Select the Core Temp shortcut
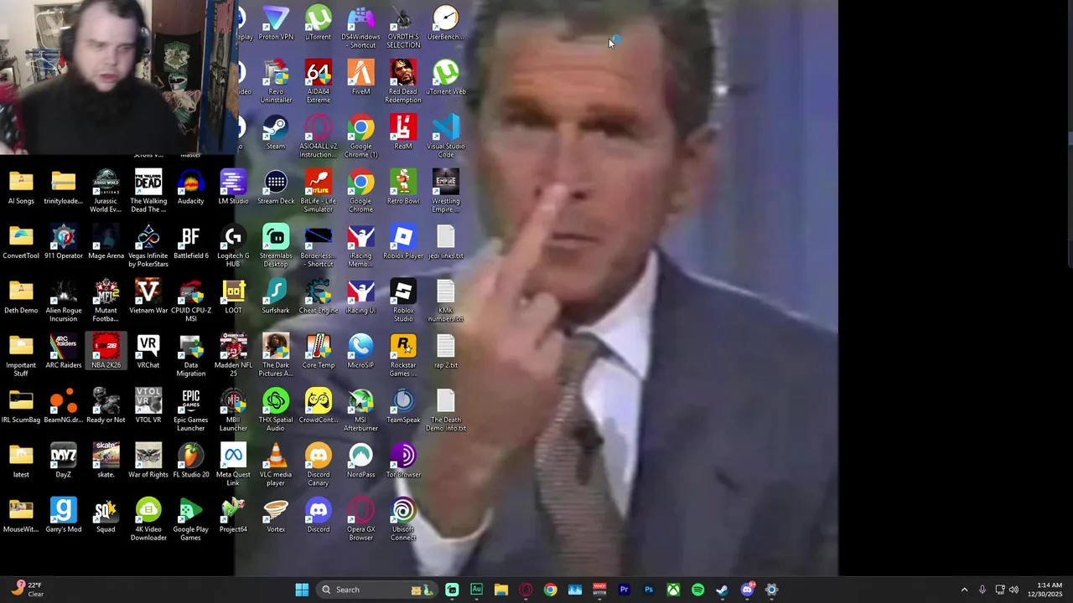This screenshot has height=603, width=1073. point(319,352)
